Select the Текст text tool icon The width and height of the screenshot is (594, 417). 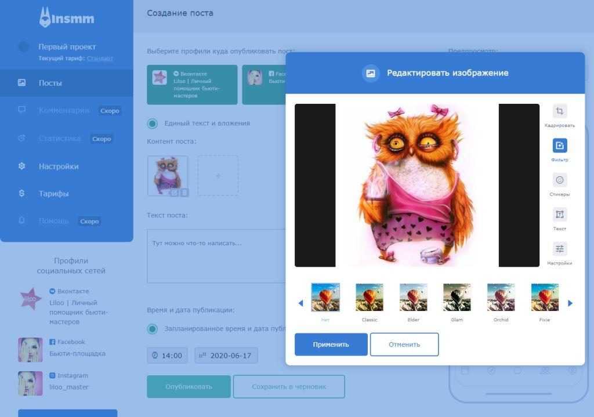[559, 215]
